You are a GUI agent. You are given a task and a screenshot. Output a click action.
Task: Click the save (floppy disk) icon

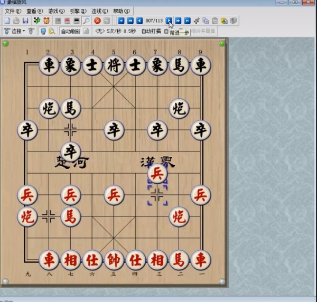tap(25, 21)
